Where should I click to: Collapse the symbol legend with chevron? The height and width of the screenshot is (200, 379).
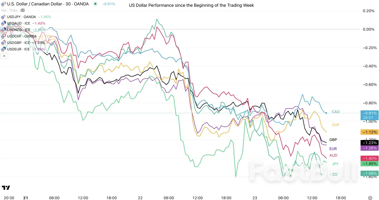4,56
